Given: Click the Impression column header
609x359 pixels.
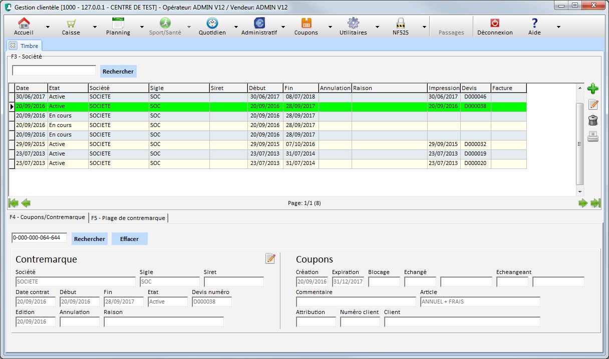Looking at the screenshot, I should pos(444,88).
